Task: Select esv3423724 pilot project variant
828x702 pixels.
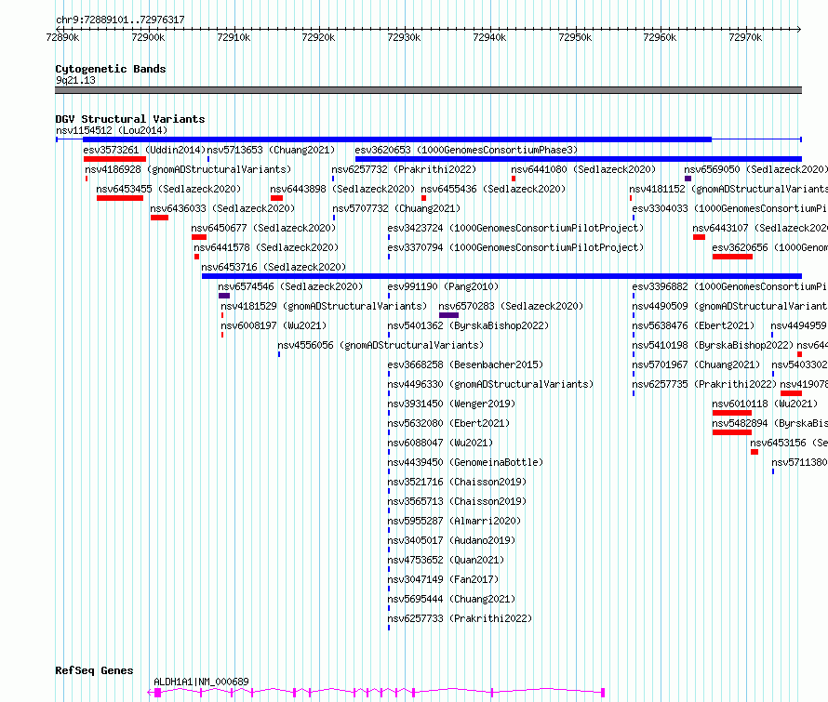Action: pos(516,228)
